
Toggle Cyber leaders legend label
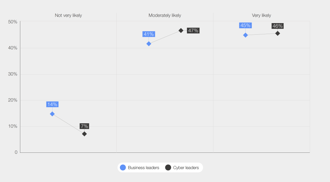[x=186, y=168]
